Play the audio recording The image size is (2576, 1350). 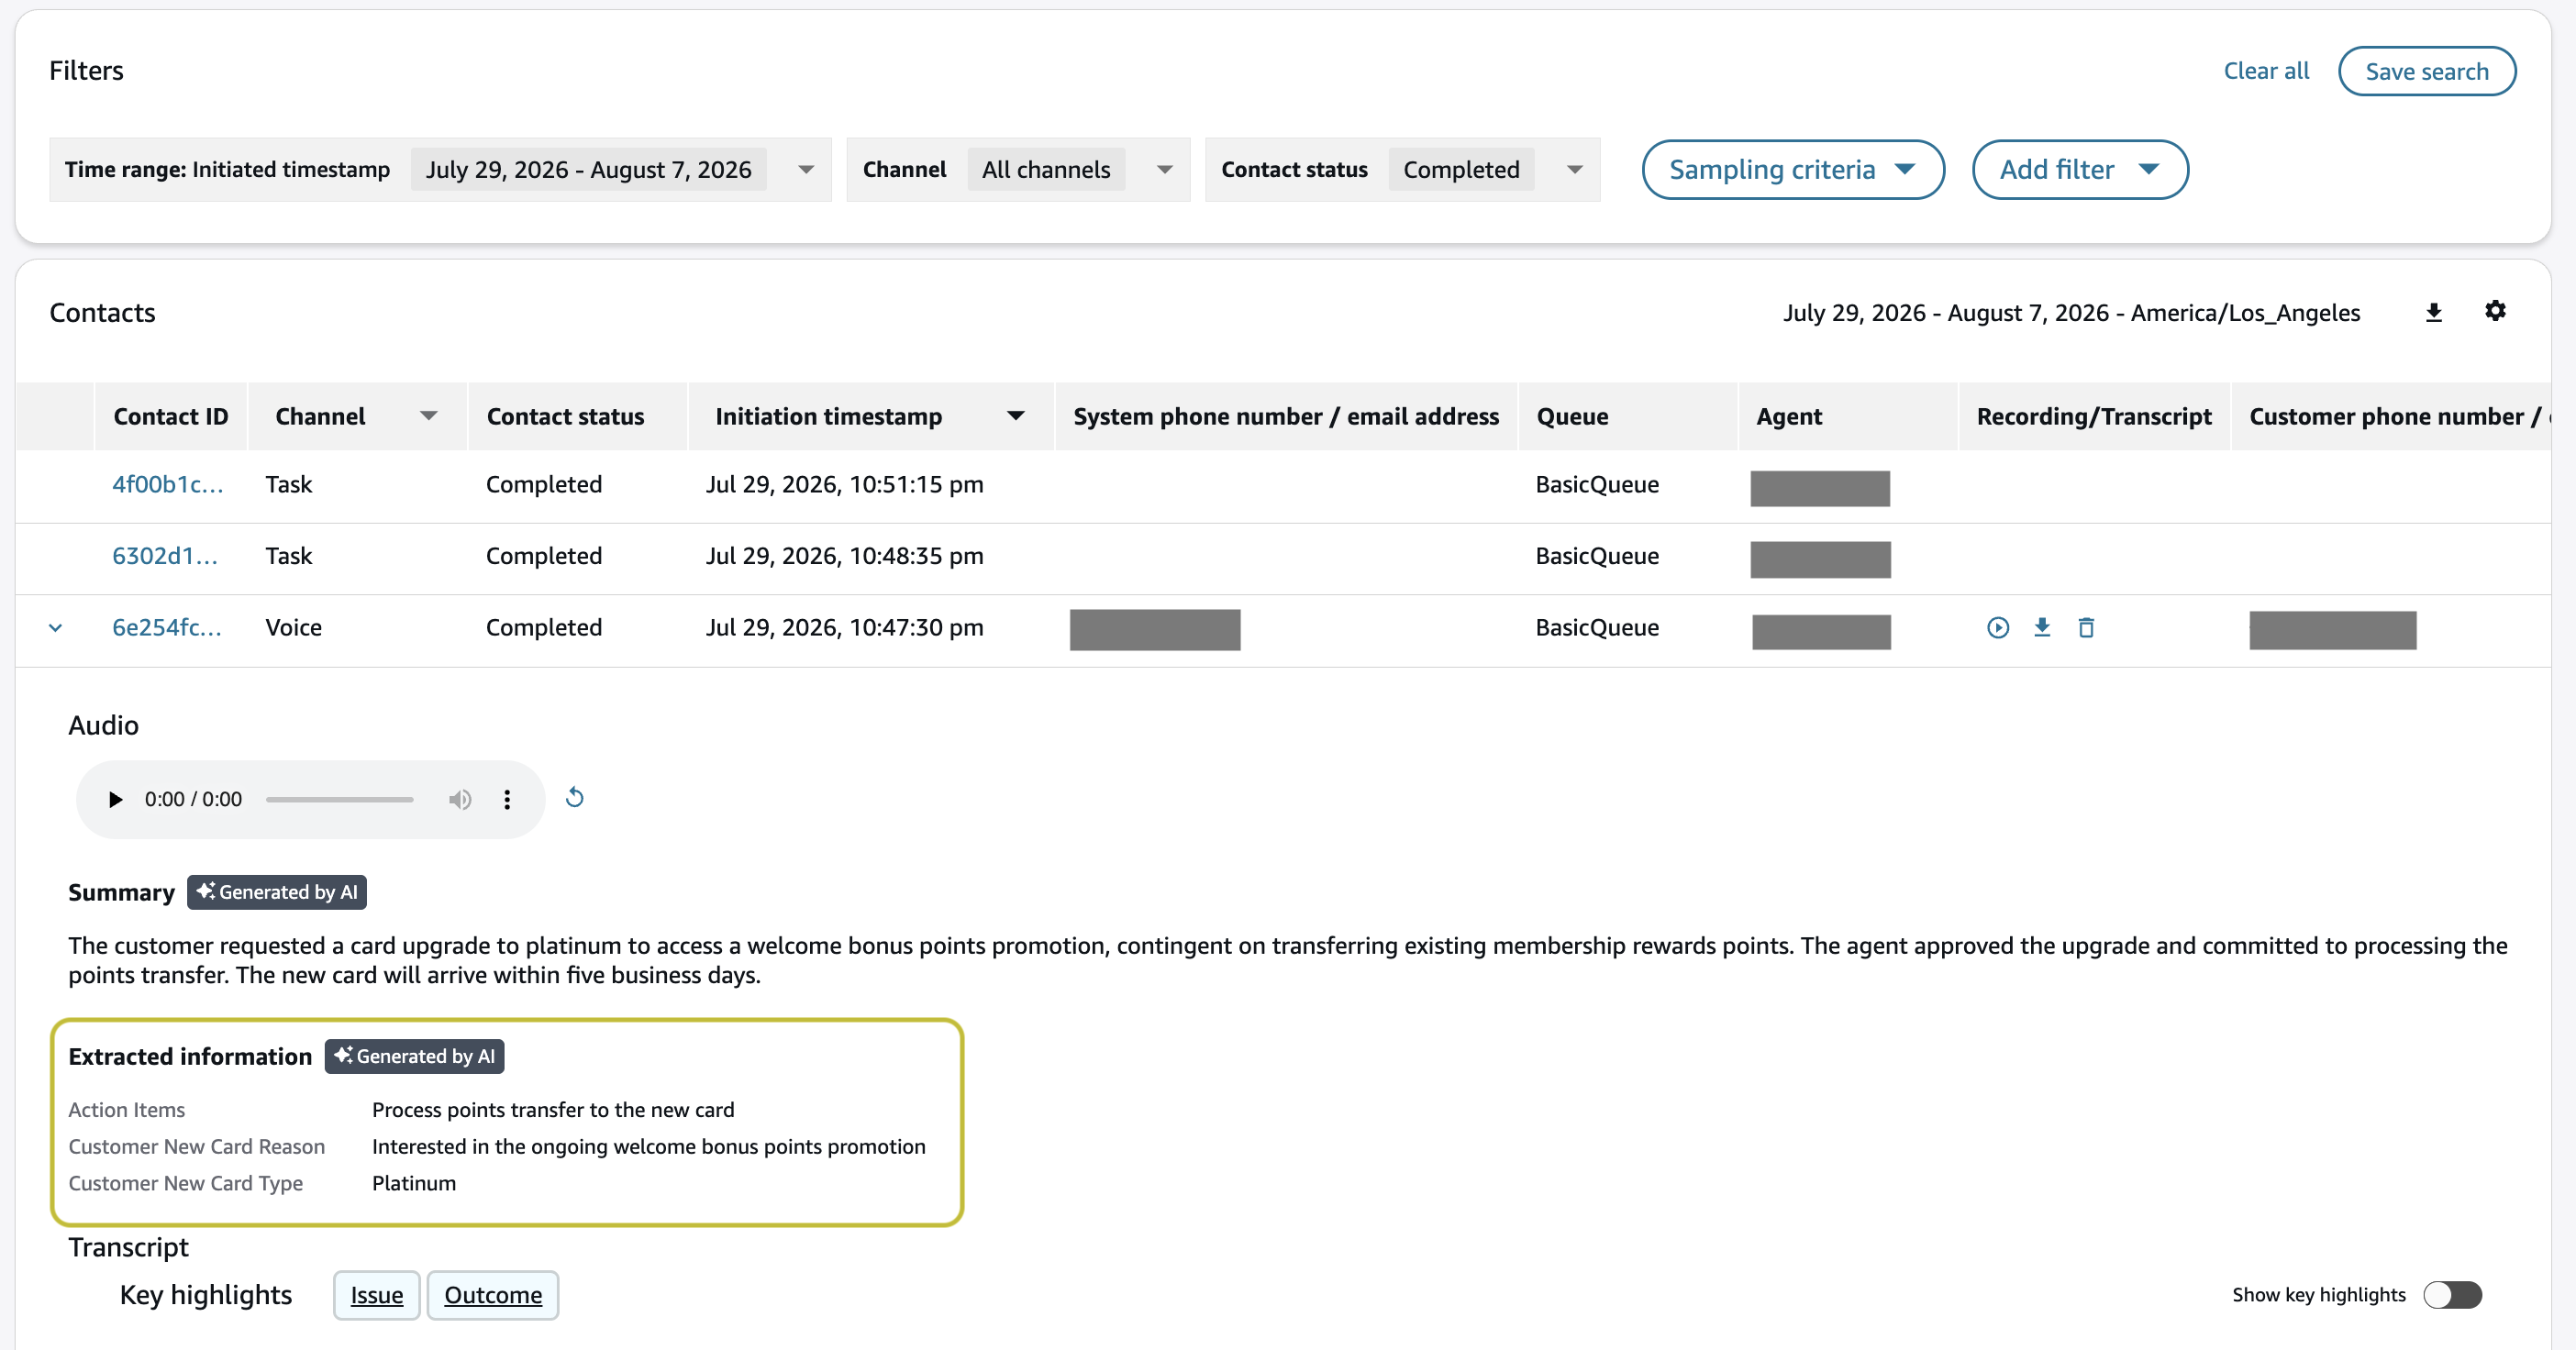tap(115, 799)
